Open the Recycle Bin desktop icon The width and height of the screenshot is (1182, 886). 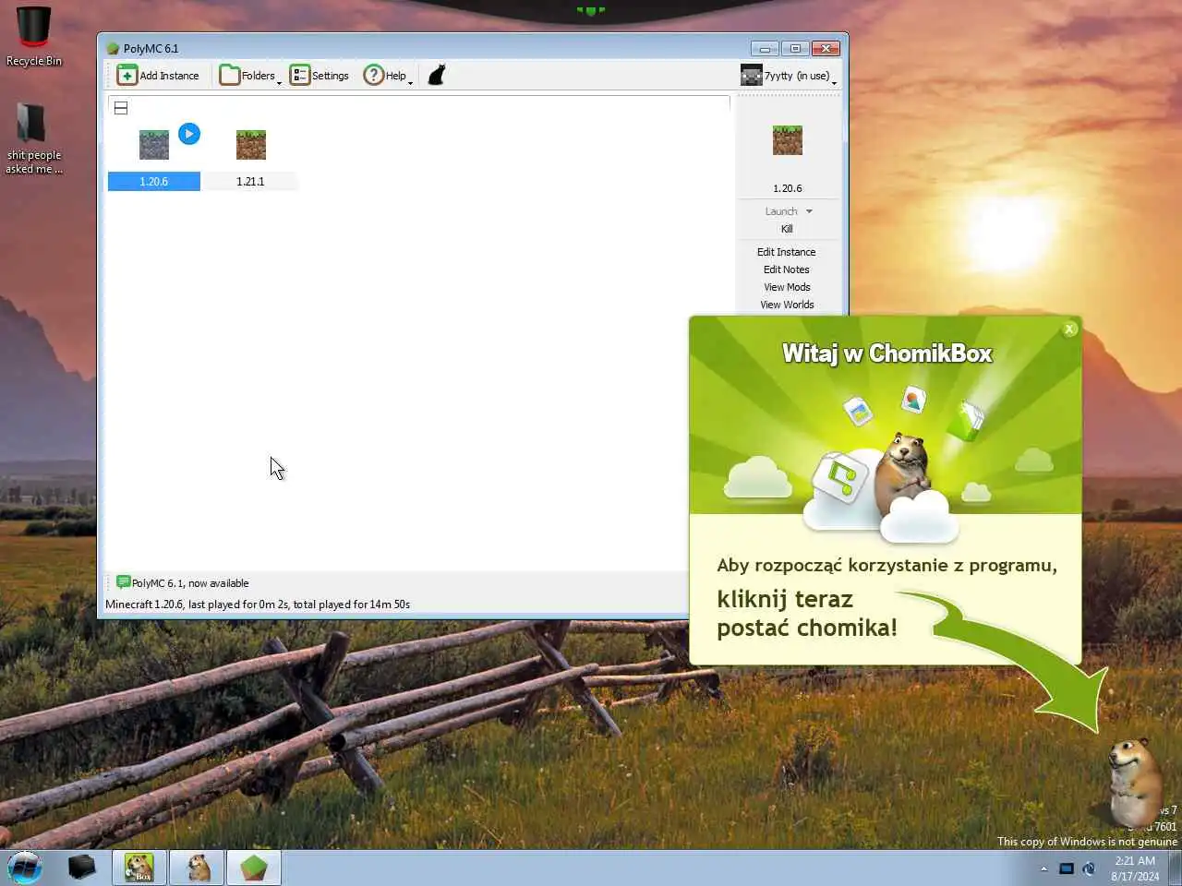pyautogui.click(x=34, y=37)
